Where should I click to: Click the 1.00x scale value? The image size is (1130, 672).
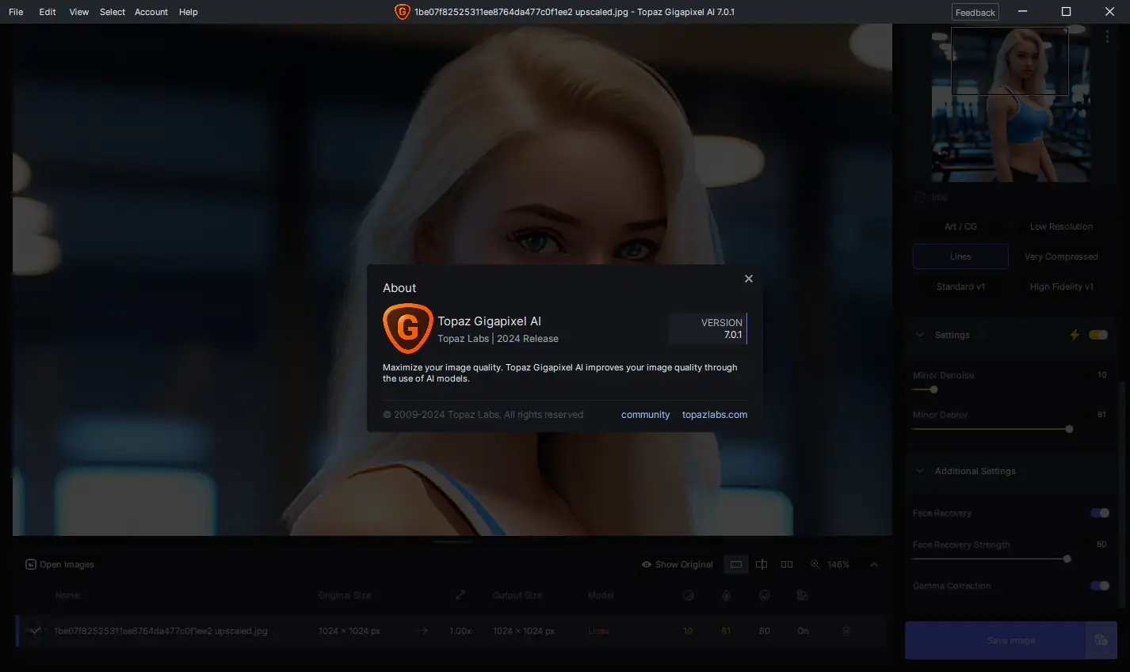[460, 631]
